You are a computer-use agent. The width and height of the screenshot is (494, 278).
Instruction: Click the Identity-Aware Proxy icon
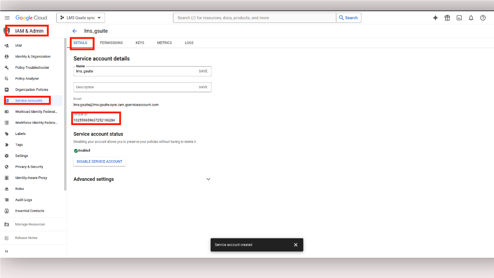7,178
